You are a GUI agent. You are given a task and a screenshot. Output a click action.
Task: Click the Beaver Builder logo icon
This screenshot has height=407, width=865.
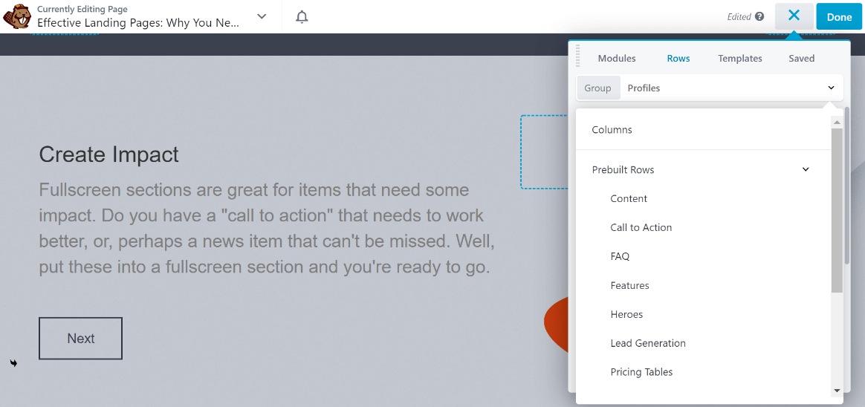tap(16, 16)
